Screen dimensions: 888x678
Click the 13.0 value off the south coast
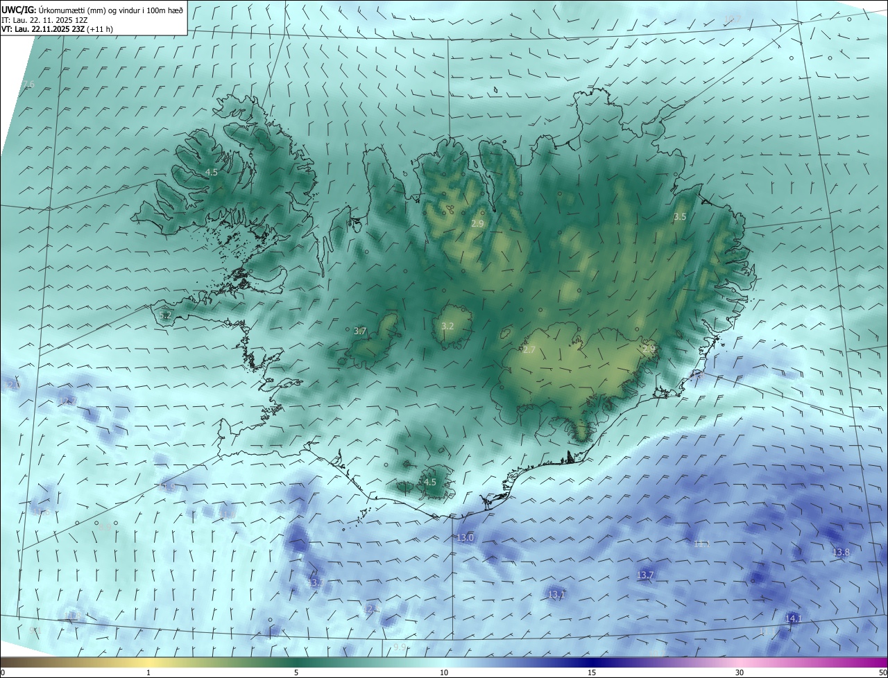pos(465,538)
